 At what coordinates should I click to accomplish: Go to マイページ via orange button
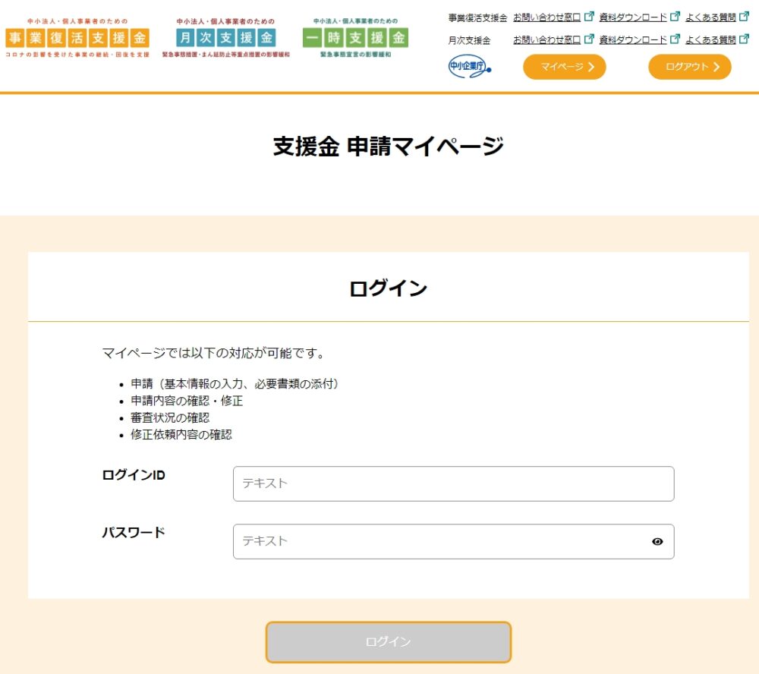pos(565,67)
